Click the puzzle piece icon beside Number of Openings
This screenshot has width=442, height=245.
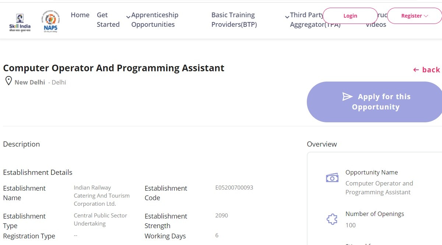[x=332, y=219]
